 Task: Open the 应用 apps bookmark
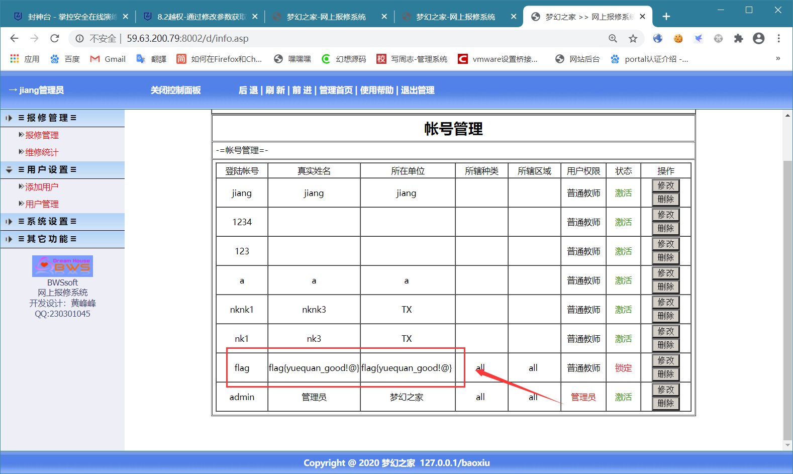[25, 59]
